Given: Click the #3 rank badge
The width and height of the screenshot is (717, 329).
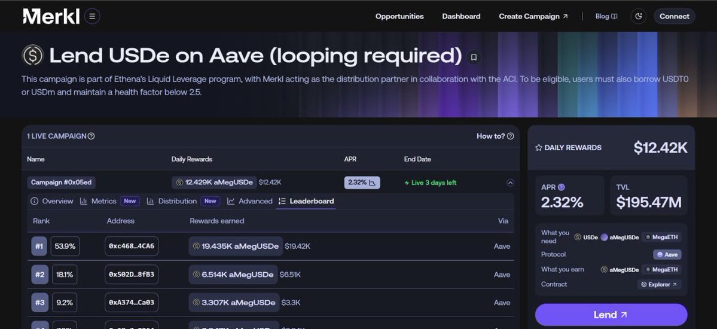Looking at the screenshot, I should click(39, 303).
